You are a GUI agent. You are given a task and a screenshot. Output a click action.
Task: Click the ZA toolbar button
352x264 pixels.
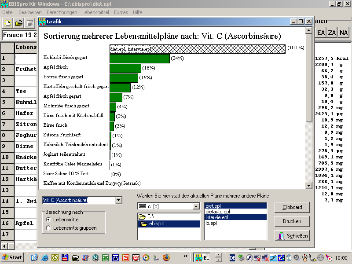(332, 33)
